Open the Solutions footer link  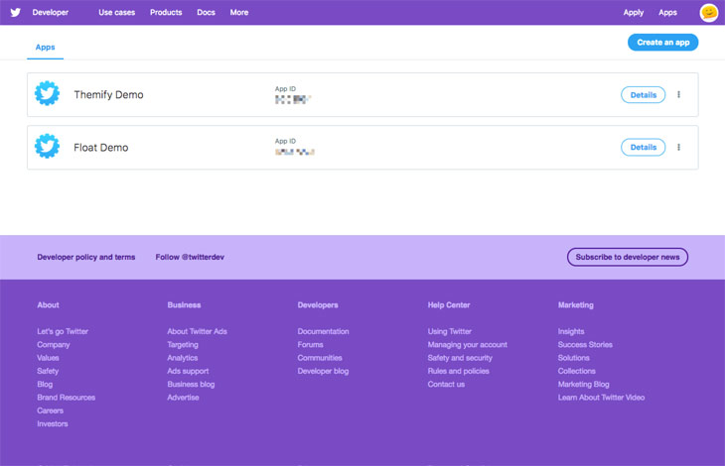tap(574, 358)
